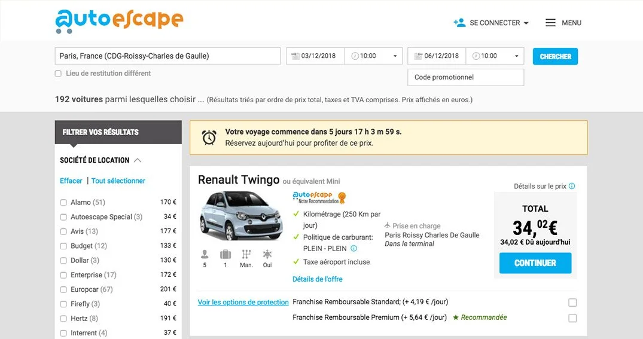The width and height of the screenshot is (643, 339).
Task: Click the pickup location input field
Action: [x=167, y=56]
